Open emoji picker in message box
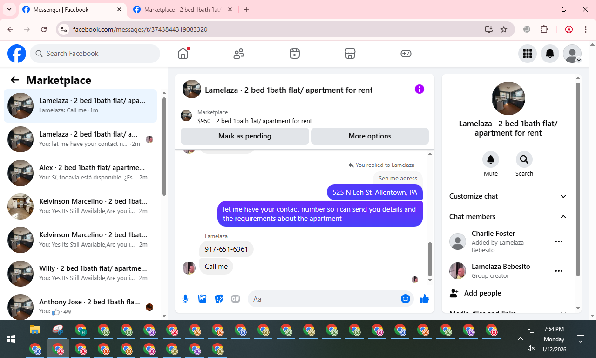 click(x=406, y=299)
